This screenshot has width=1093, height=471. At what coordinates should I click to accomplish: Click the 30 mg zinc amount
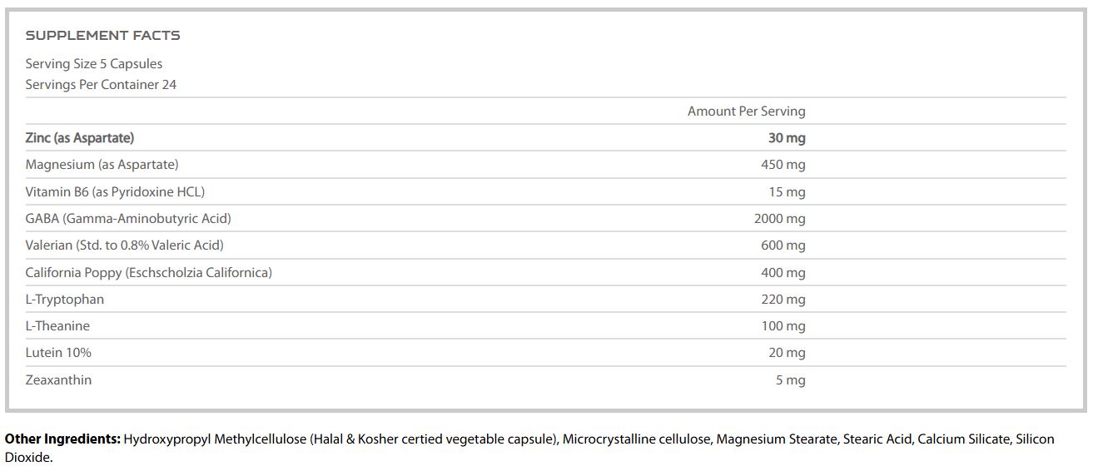[x=786, y=138]
